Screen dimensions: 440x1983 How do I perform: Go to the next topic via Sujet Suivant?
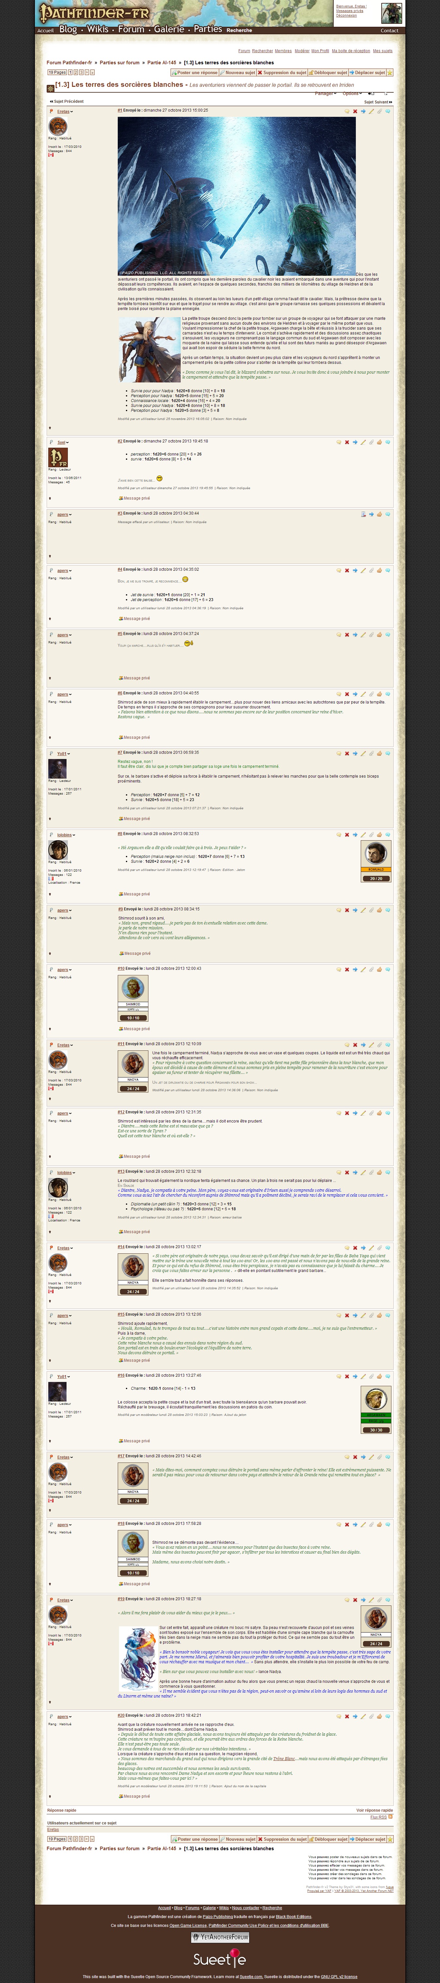point(378,101)
